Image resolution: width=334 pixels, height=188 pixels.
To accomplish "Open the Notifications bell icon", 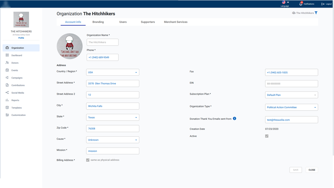I will click(301, 4).
